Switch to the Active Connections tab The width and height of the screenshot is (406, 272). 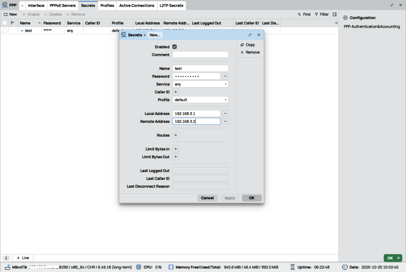136,6
